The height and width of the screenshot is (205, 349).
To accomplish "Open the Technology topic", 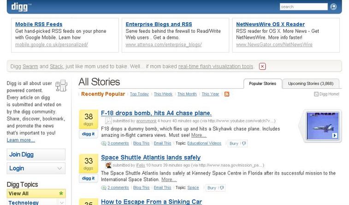I will click(x=24, y=203).
